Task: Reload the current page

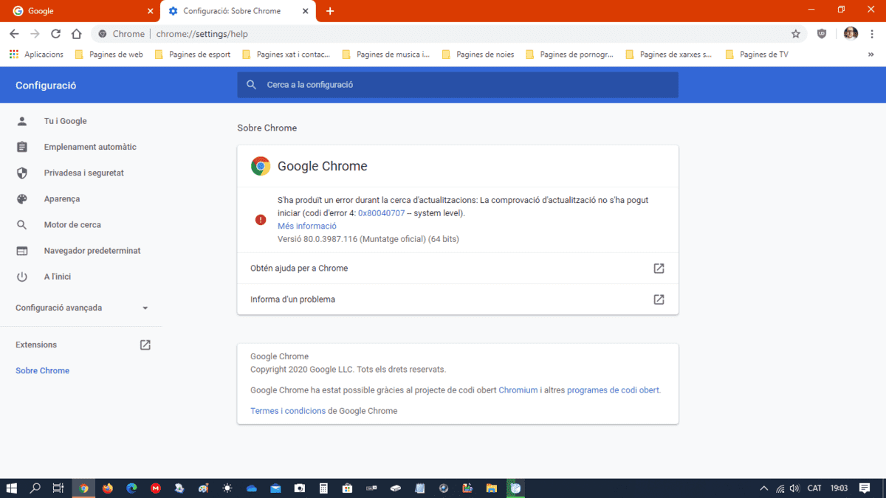Action: (x=55, y=34)
